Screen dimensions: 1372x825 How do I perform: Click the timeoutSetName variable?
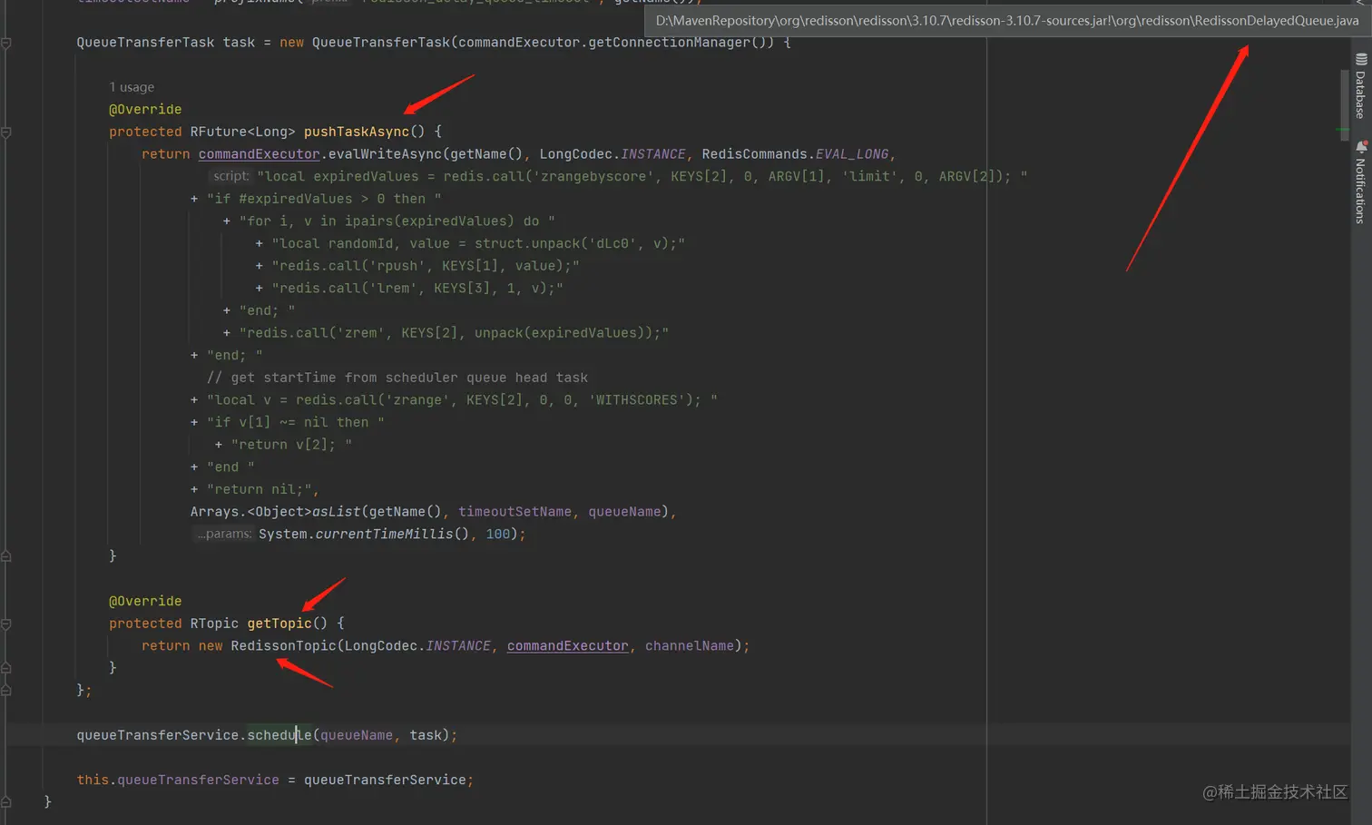click(x=514, y=512)
